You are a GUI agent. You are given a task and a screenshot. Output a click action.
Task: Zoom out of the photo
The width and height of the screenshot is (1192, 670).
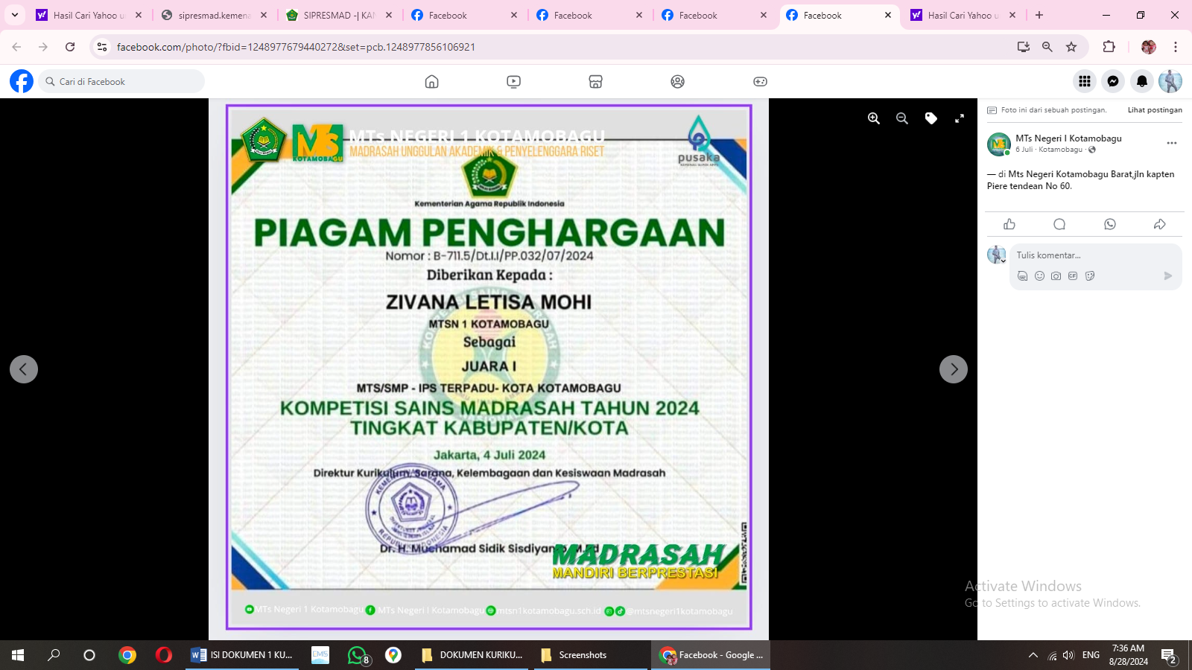[902, 118]
